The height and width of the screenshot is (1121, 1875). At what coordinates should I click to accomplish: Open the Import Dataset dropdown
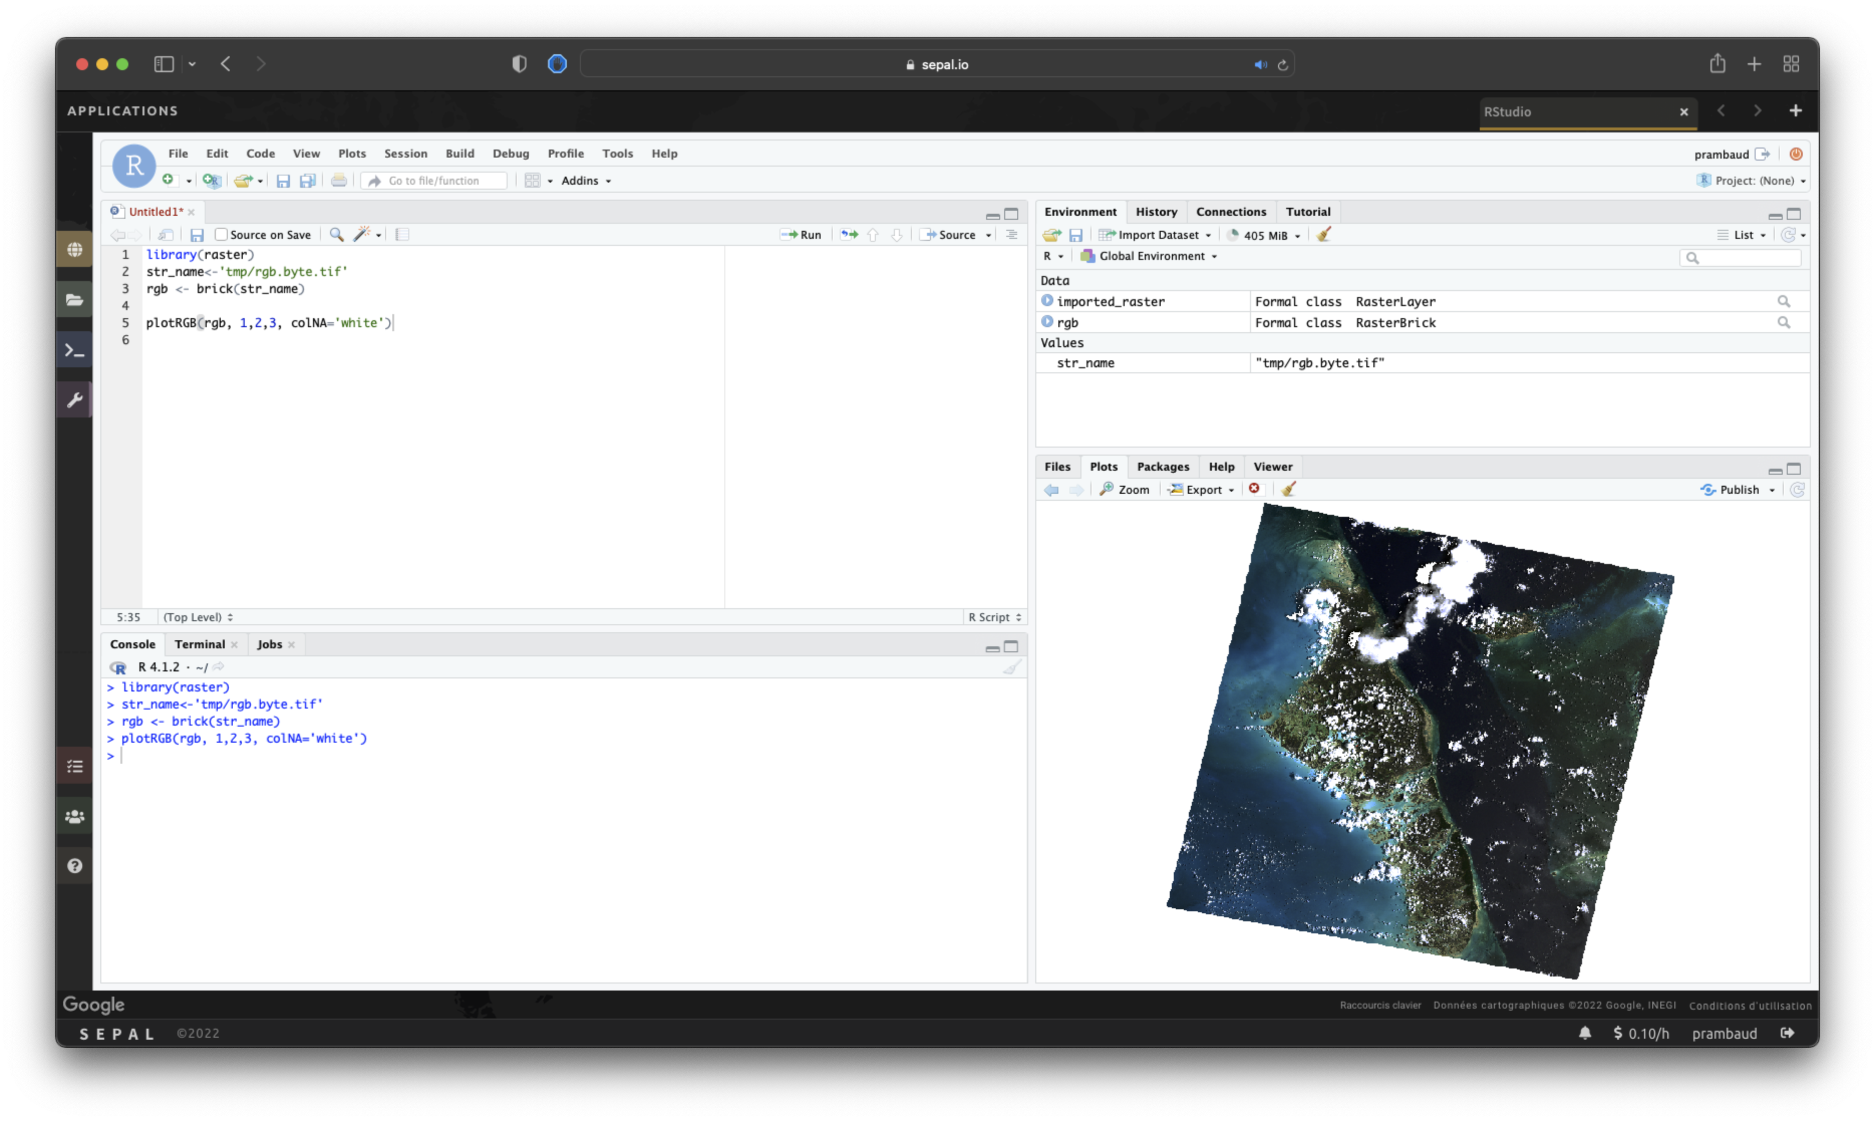tap(1157, 235)
